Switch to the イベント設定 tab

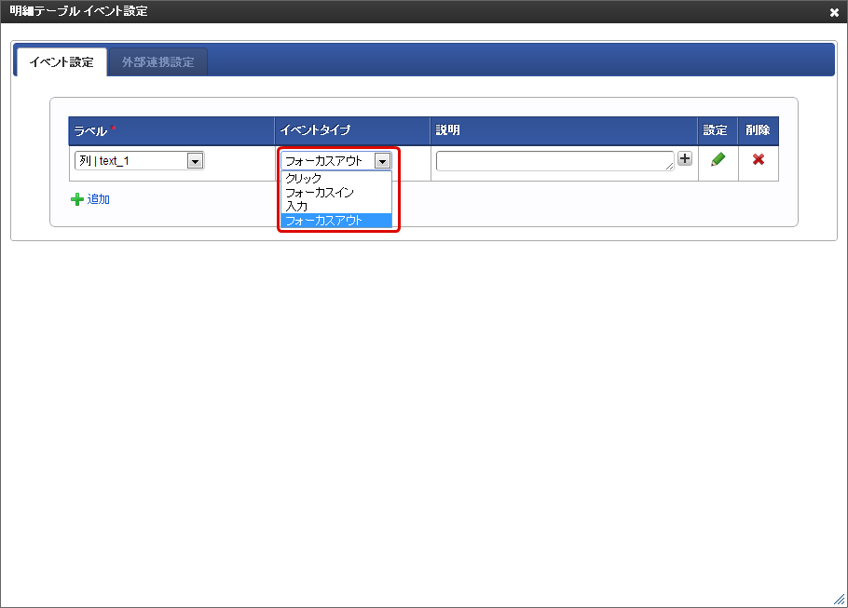62,62
